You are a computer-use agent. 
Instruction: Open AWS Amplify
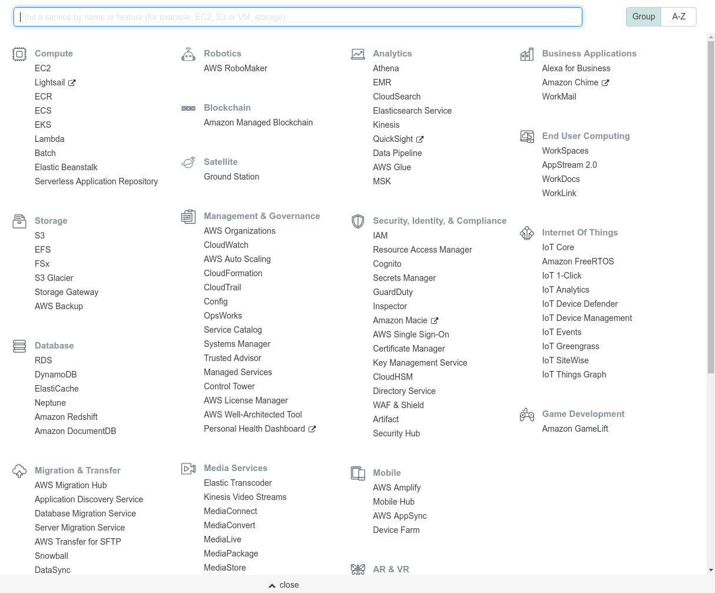pyautogui.click(x=397, y=488)
